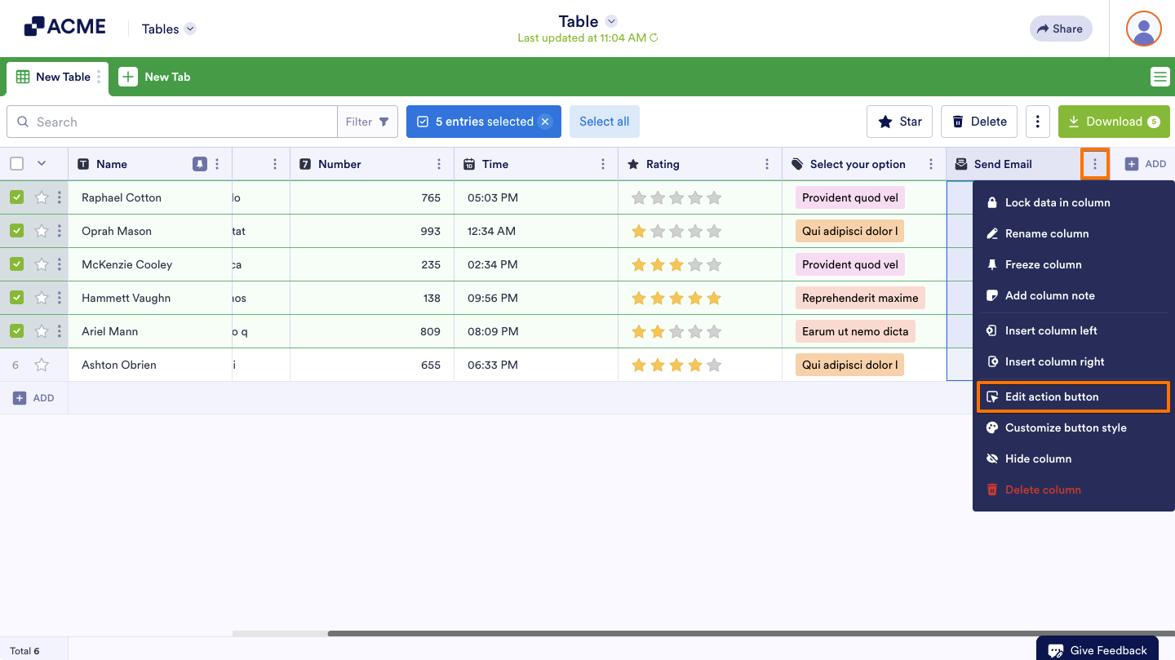
Task: Add a New Tab
Action: coord(155,77)
